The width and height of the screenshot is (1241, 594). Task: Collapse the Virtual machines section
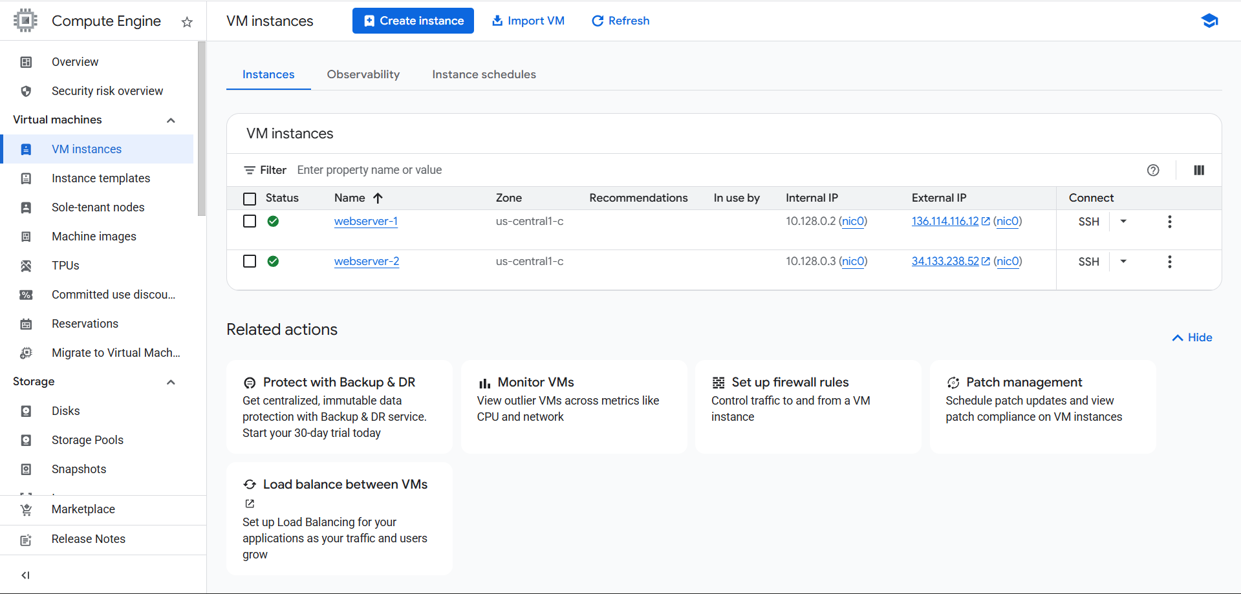(171, 120)
